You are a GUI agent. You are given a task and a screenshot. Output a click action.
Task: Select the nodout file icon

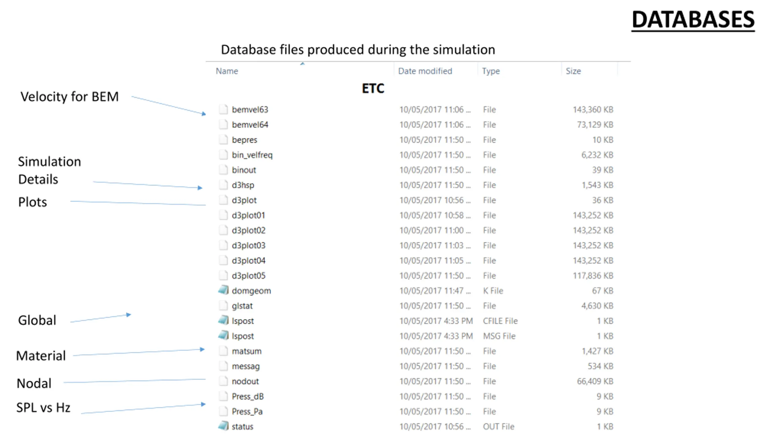tap(223, 381)
